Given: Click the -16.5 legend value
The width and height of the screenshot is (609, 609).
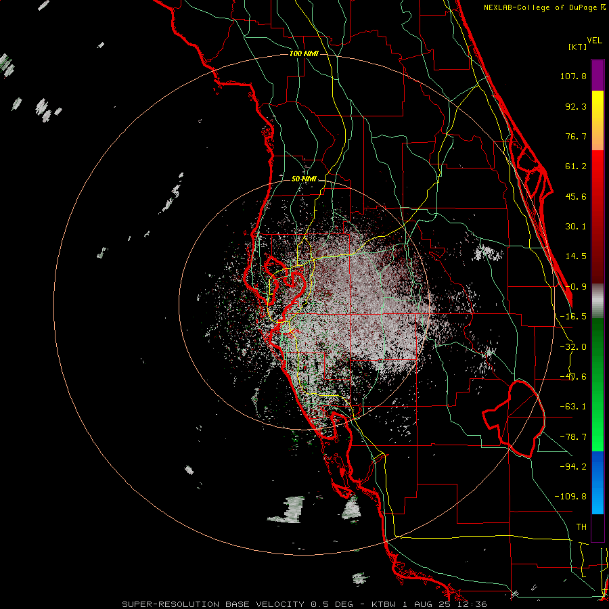Looking at the screenshot, I should (x=573, y=317).
